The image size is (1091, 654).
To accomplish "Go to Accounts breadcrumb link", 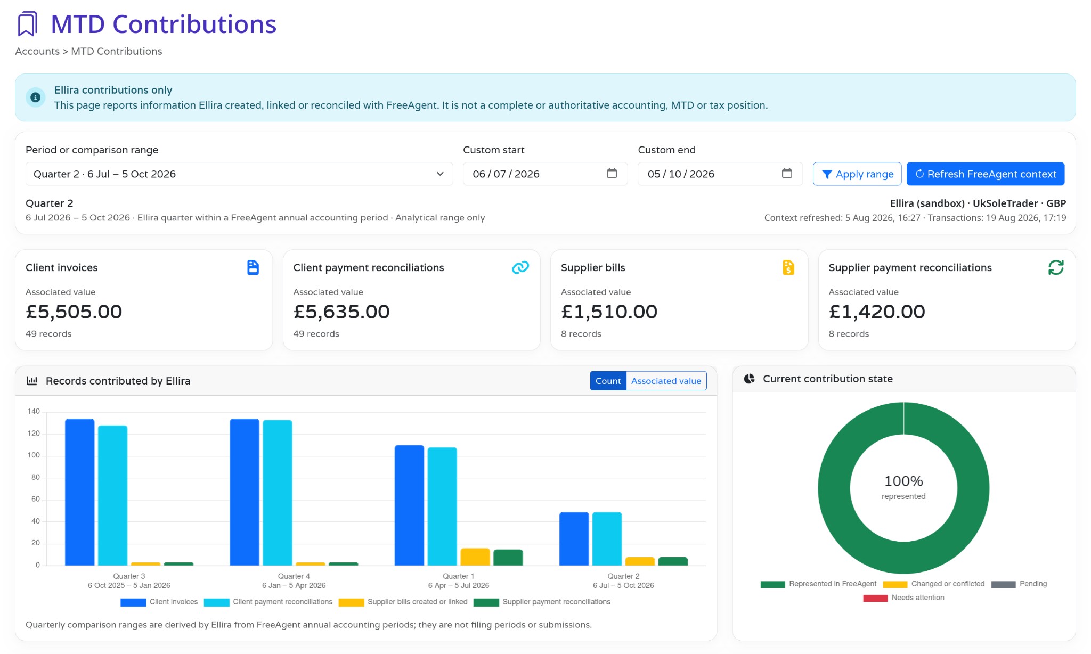I will point(37,51).
